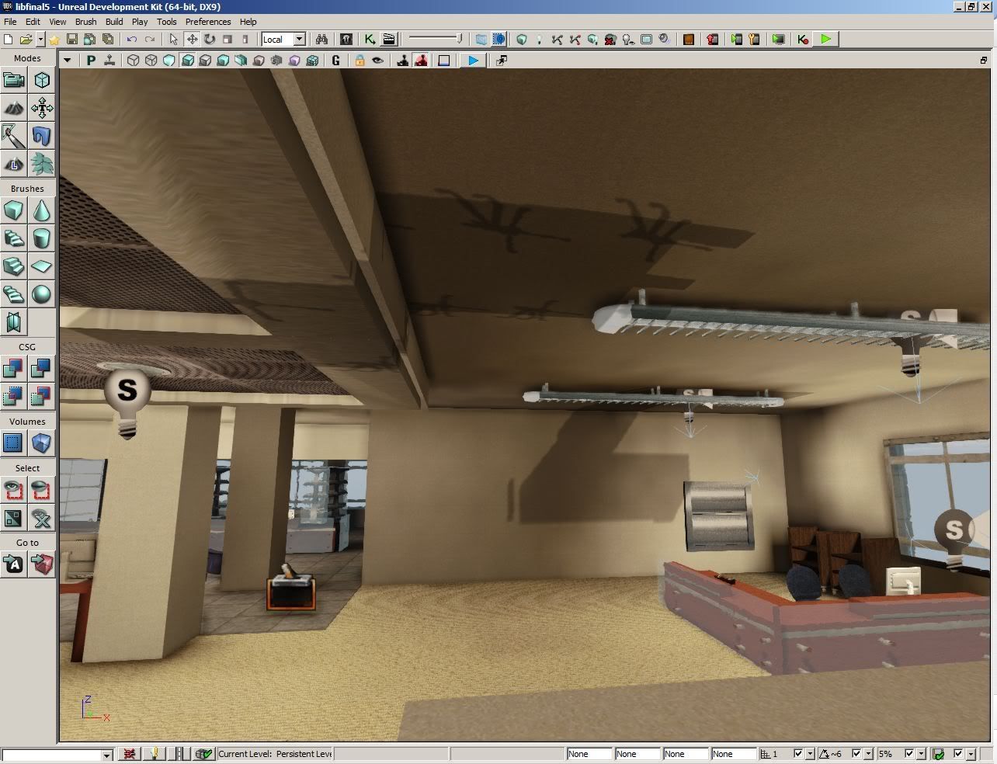Viewport: 997px width, 764px height.
Task: Apply CSG Intersect operation
Action: point(13,396)
